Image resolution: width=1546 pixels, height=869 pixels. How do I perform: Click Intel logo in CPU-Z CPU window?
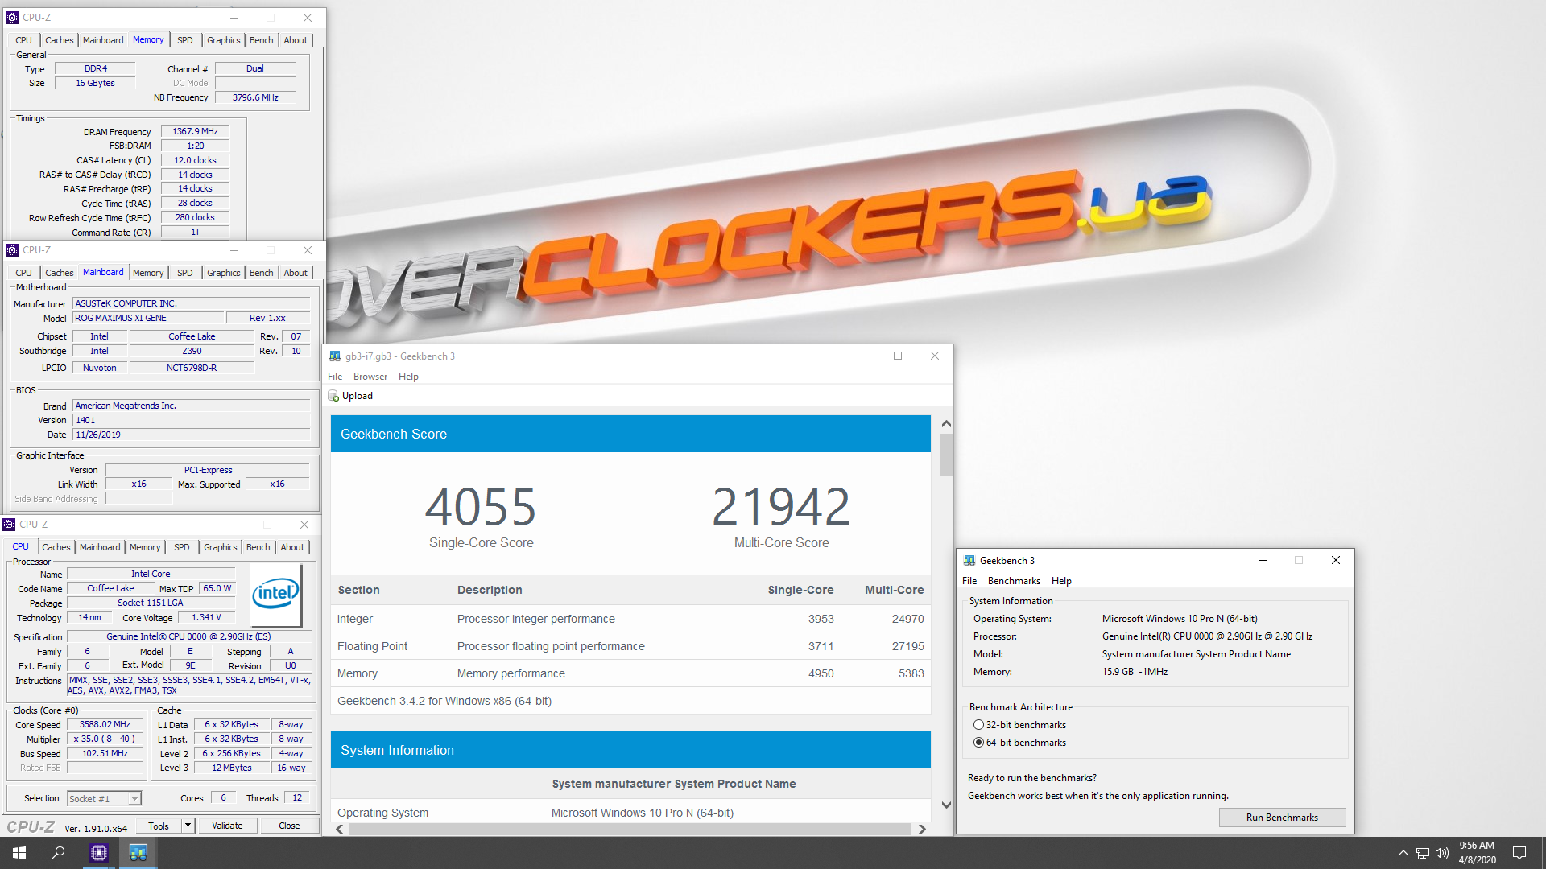tap(275, 595)
